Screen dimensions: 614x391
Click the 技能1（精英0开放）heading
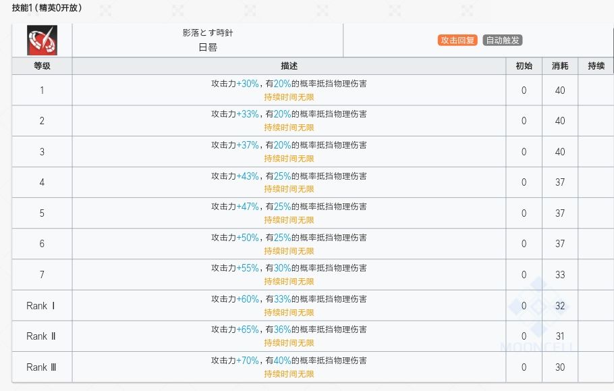click(47, 8)
